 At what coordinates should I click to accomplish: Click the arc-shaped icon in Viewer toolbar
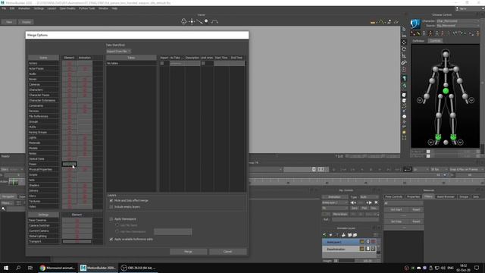214,21
